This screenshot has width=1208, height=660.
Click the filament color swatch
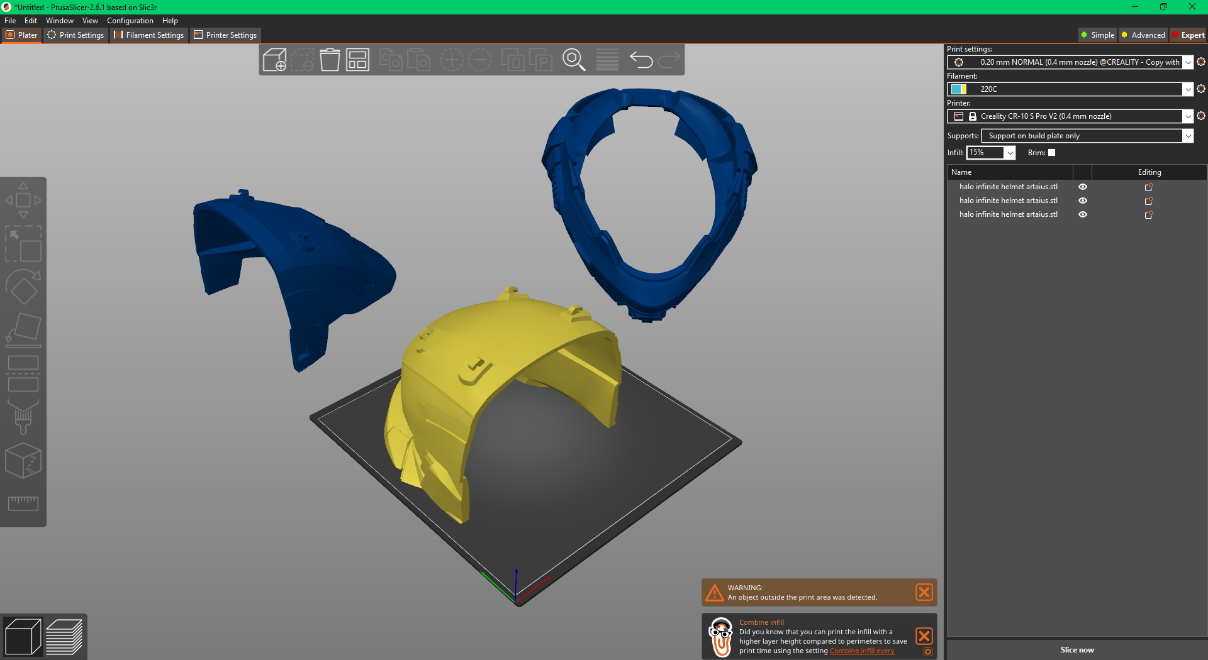pos(959,89)
